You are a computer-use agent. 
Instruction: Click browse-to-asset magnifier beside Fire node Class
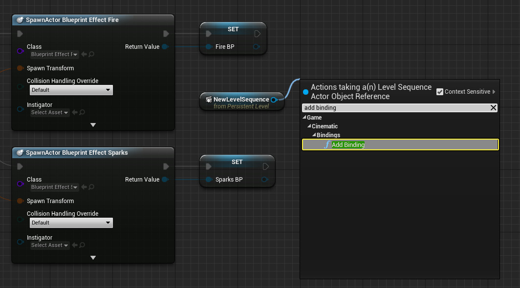tap(91, 55)
